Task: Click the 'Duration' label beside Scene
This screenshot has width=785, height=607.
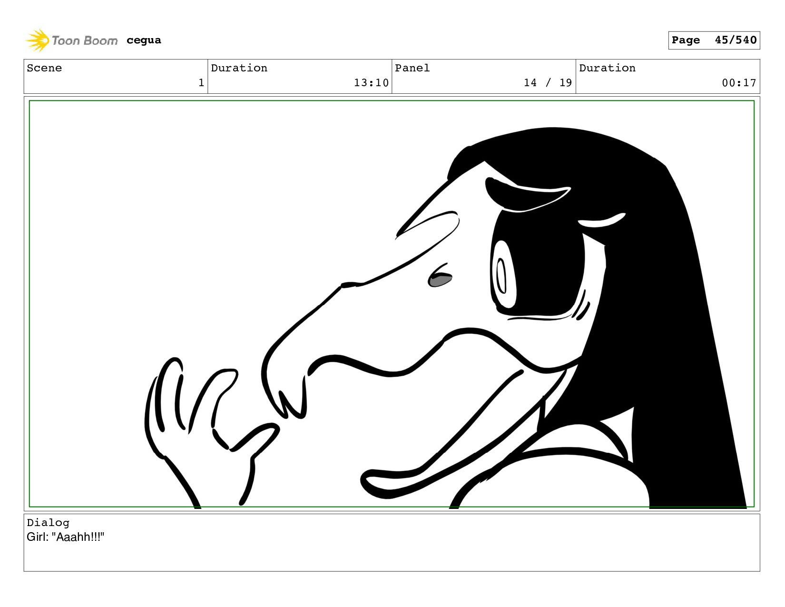Action: pos(239,68)
